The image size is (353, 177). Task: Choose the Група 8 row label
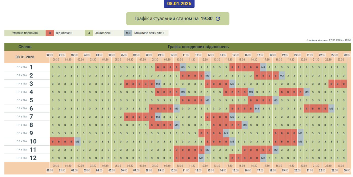click(25, 125)
